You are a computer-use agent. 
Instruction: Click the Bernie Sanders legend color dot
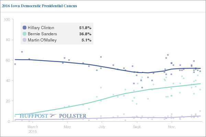pyautogui.click(x=24, y=34)
